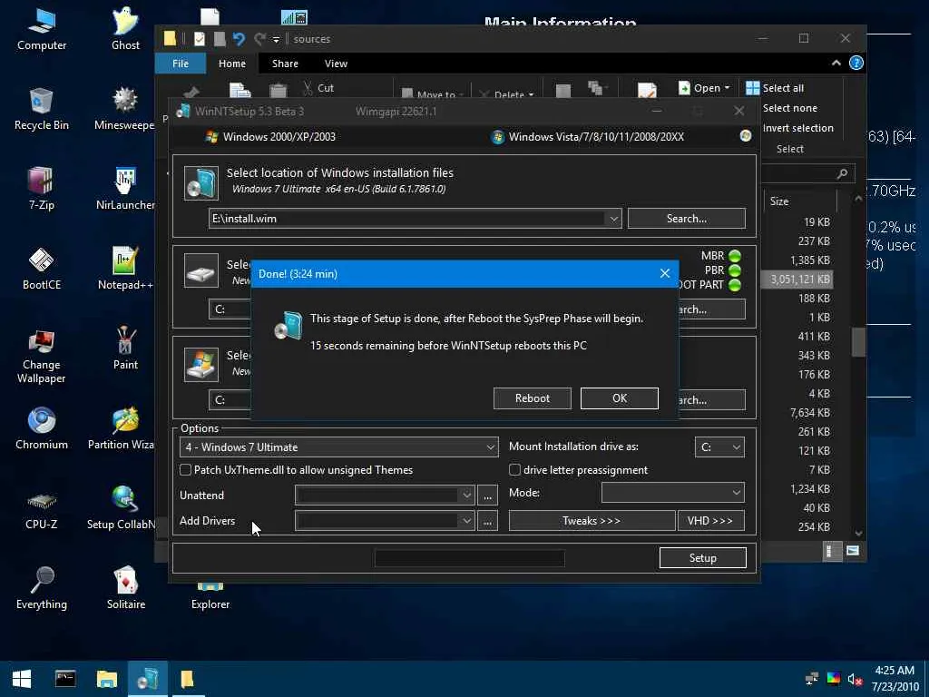
Task: Open the Setup CollabNet desktop icon
Action: [122, 508]
